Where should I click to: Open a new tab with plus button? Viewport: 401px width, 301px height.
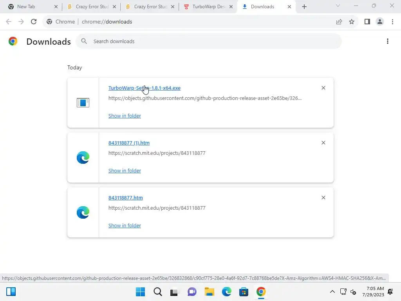pyautogui.click(x=304, y=7)
